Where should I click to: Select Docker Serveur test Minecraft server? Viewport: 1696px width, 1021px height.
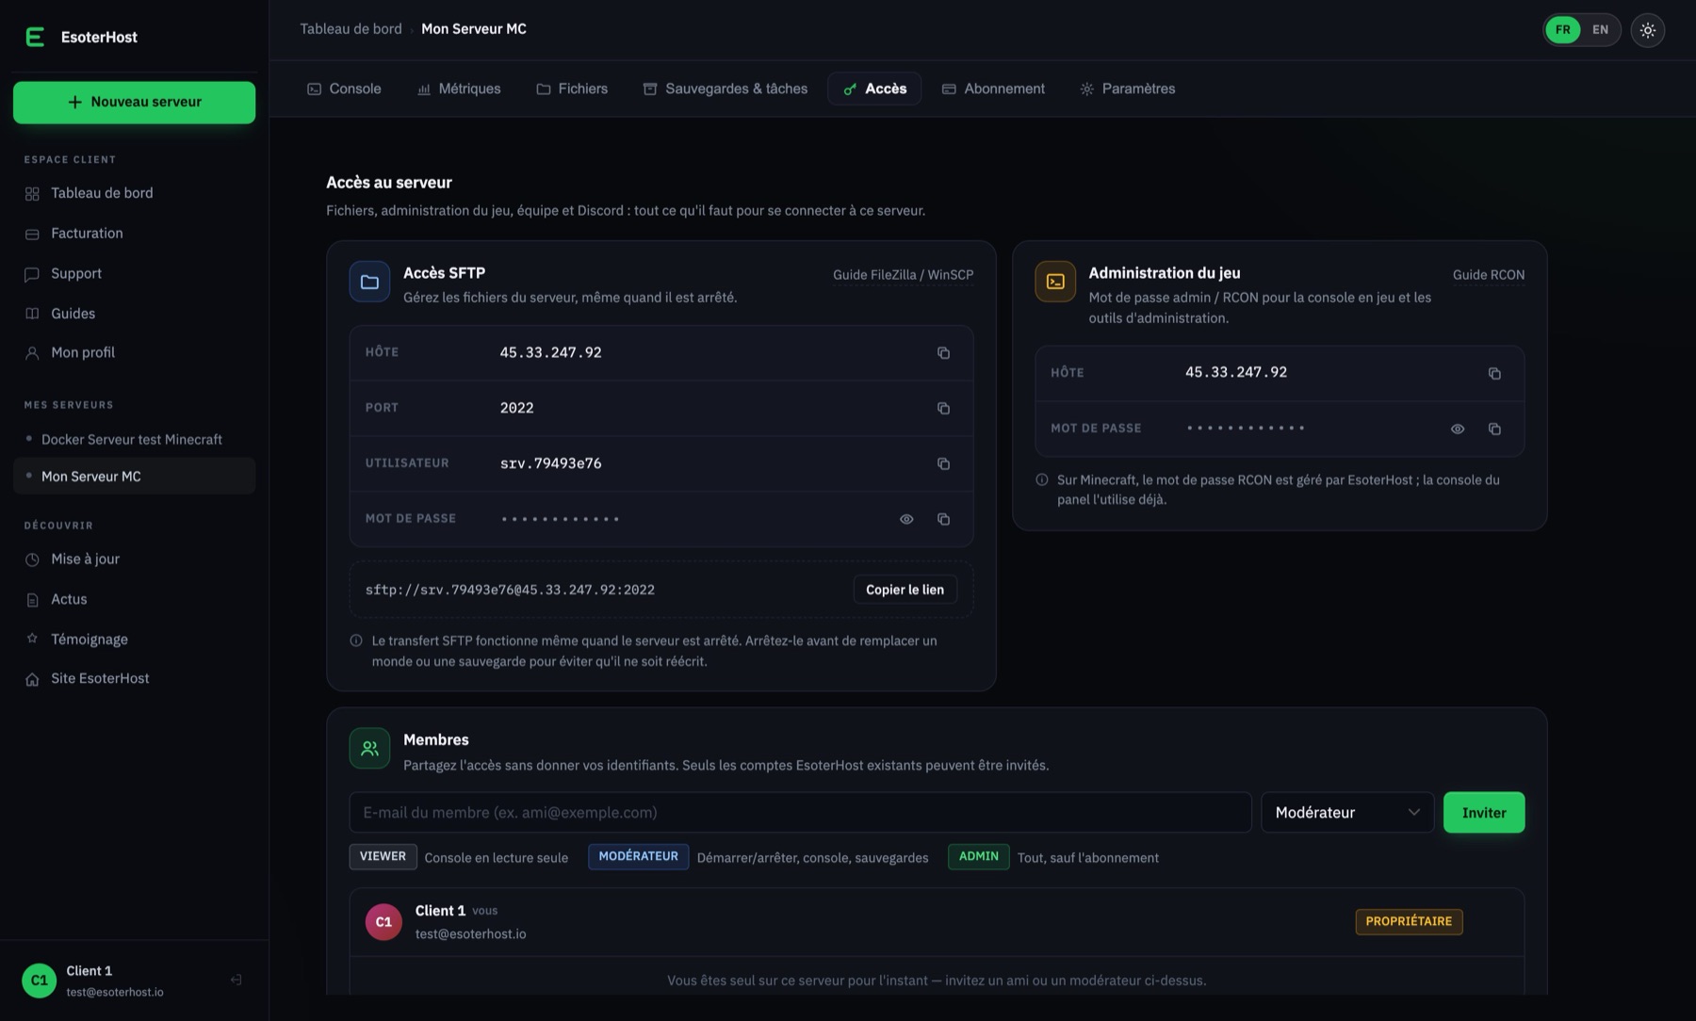[x=134, y=440]
